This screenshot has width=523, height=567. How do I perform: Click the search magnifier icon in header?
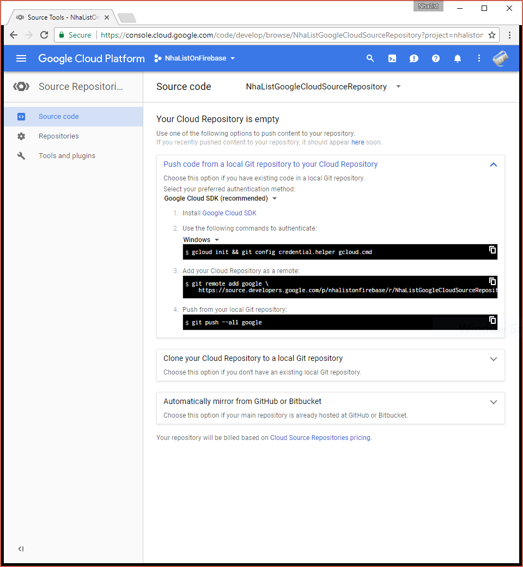370,58
